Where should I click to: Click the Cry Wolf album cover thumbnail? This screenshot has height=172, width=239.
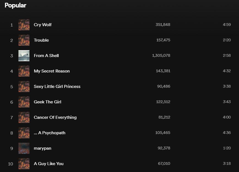(24, 25)
